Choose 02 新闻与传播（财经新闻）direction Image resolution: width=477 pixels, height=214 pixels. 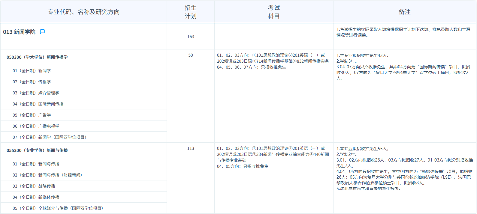tap(47, 175)
